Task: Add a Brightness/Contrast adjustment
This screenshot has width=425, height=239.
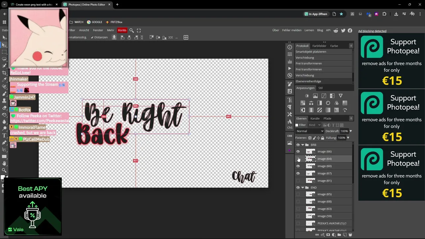Action: 307,96
